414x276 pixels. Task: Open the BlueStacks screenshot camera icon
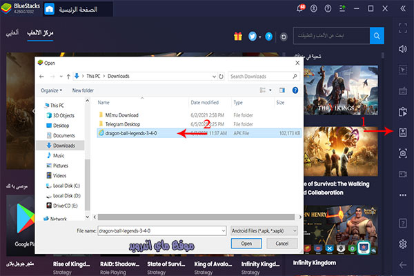[403, 153]
